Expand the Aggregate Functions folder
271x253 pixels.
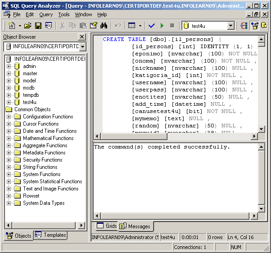tap(9, 145)
